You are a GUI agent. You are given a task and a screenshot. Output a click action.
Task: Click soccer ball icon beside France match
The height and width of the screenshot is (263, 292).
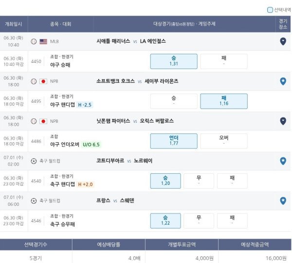pos(34,201)
